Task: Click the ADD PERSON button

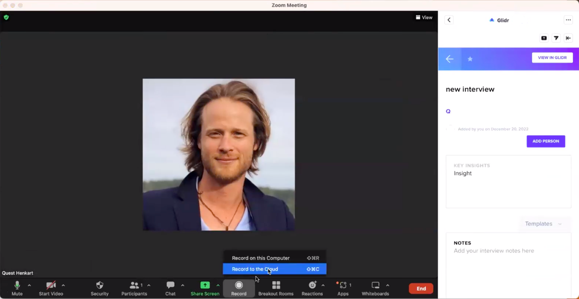Action: click(546, 141)
